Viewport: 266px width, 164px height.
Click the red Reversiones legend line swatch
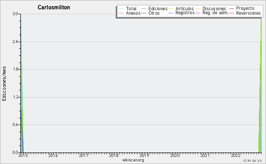[231, 13]
